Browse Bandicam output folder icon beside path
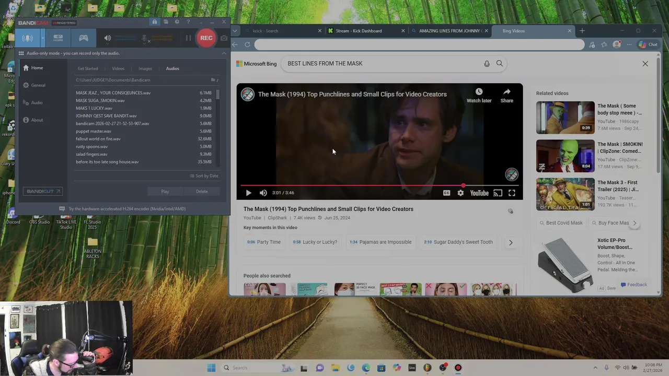The height and width of the screenshot is (376, 669). click(213, 80)
